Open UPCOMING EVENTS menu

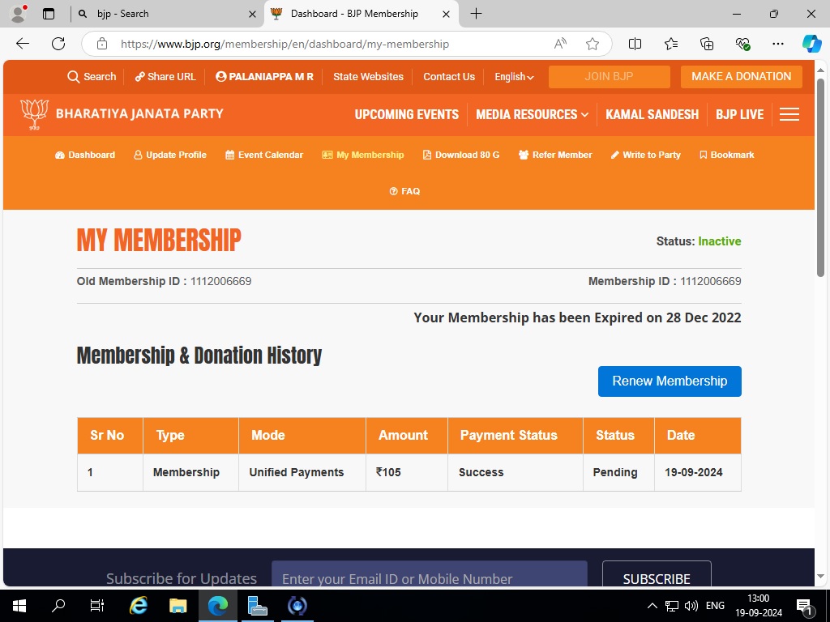[407, 114]
